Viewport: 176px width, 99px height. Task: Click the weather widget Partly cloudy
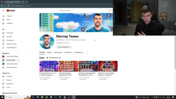142,97
